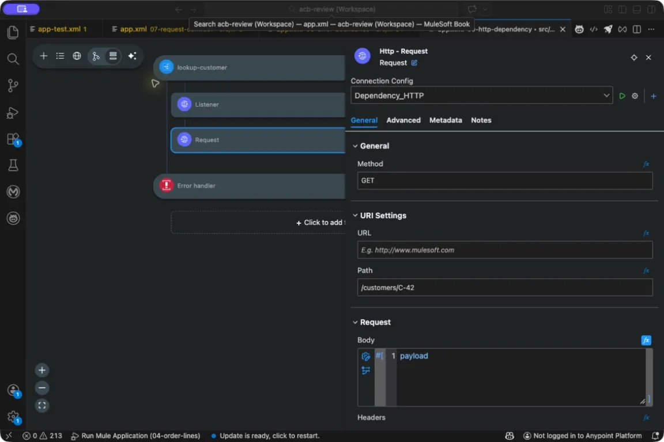Click the URL input field
The height and width of the screenshot is (442, 664).
click(x=505, y=250)
